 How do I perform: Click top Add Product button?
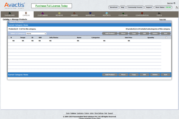[110, 34]
